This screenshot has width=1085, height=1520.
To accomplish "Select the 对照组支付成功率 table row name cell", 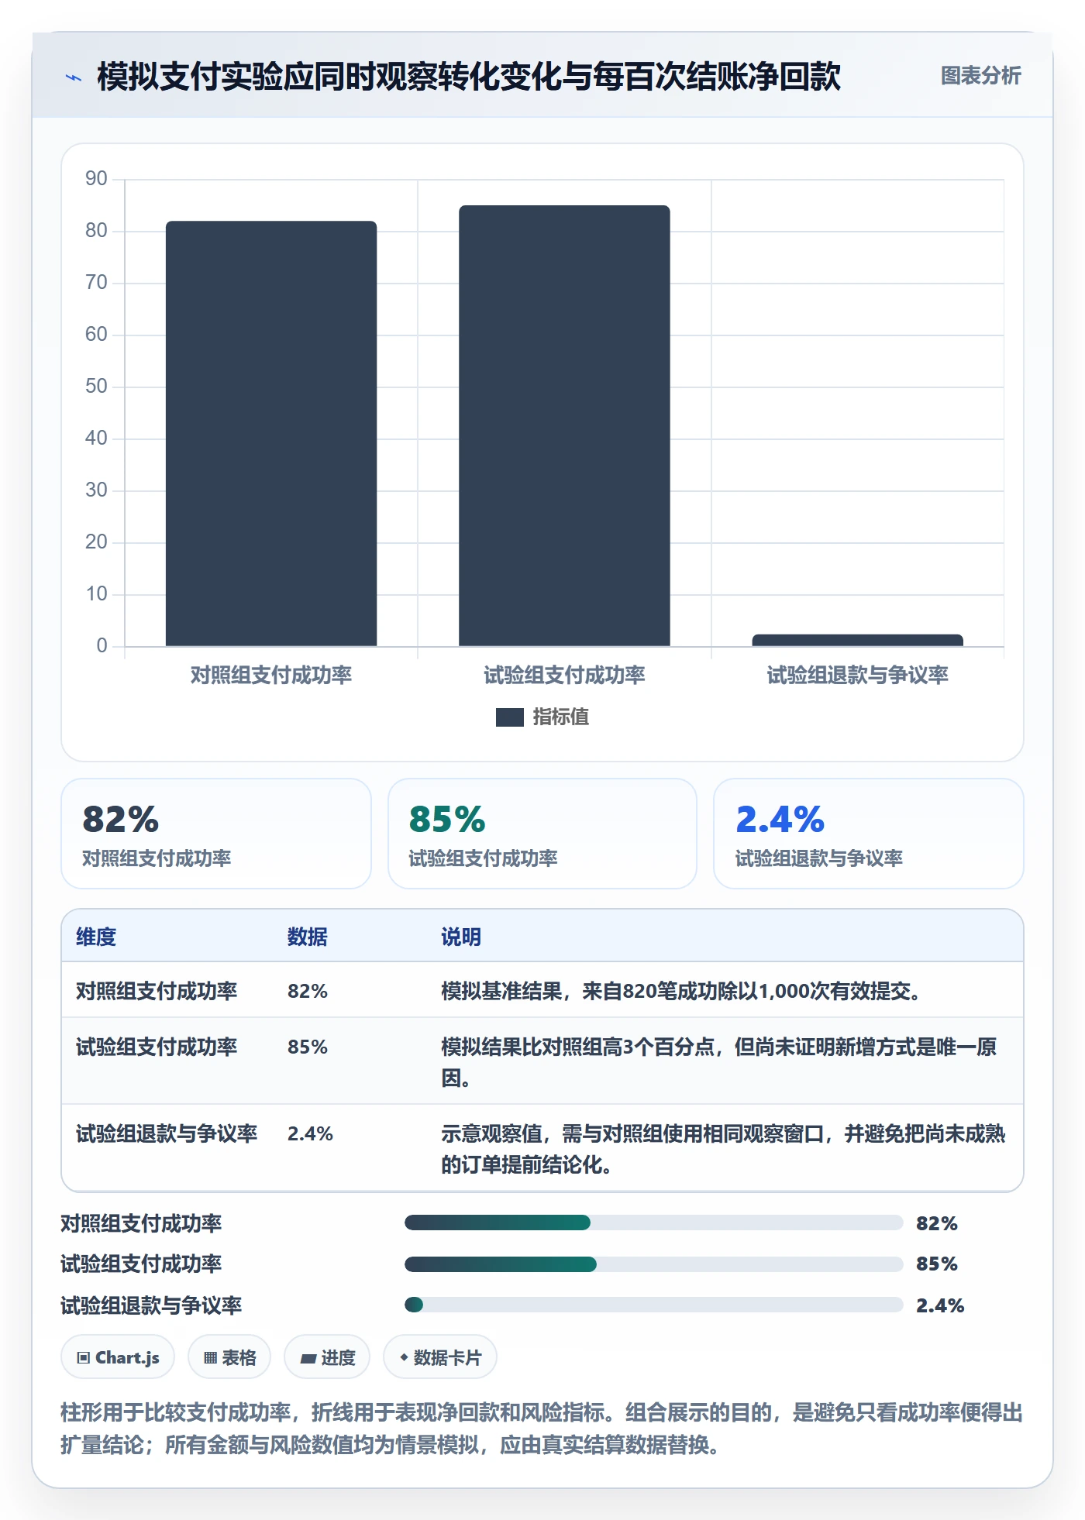I will (x=157, y=991).
